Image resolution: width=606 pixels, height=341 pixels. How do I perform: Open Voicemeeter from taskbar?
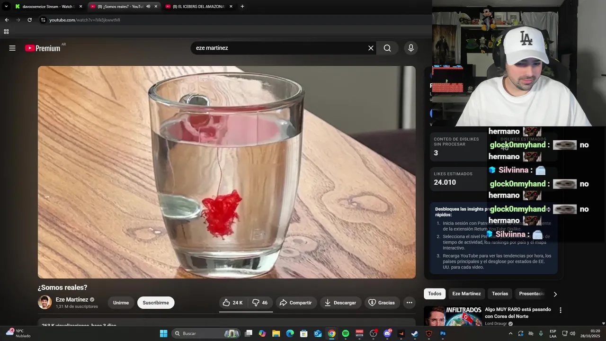[359, 333]
